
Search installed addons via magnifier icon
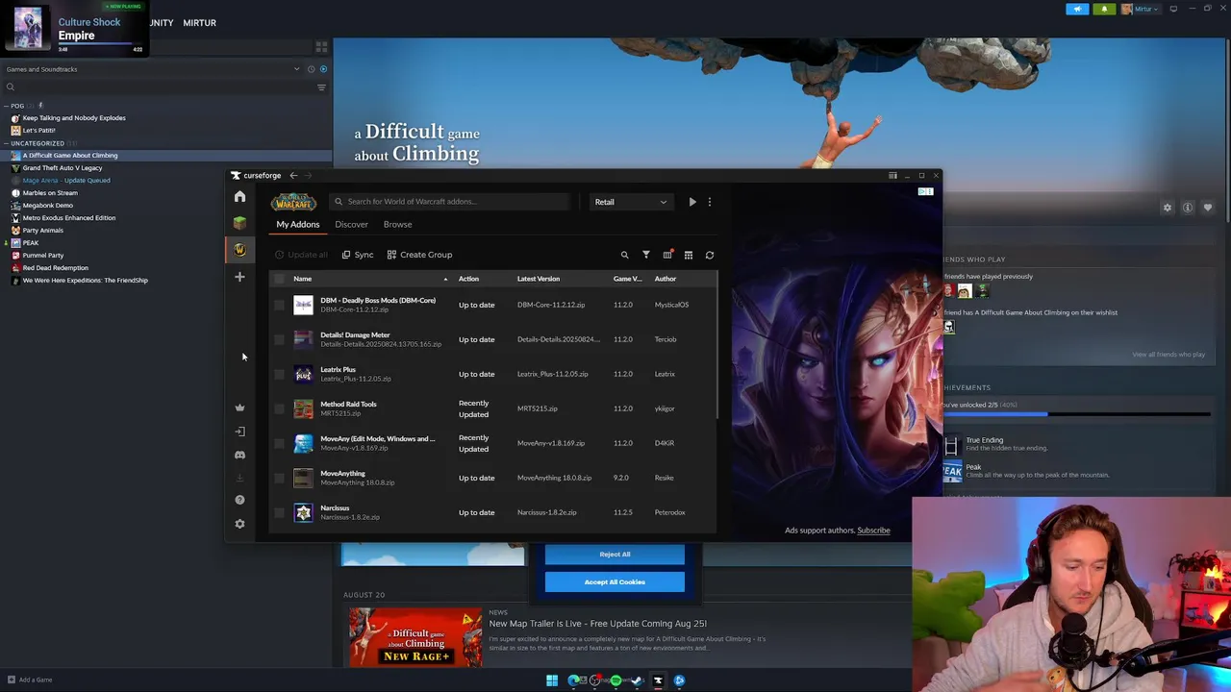(624, 255)
